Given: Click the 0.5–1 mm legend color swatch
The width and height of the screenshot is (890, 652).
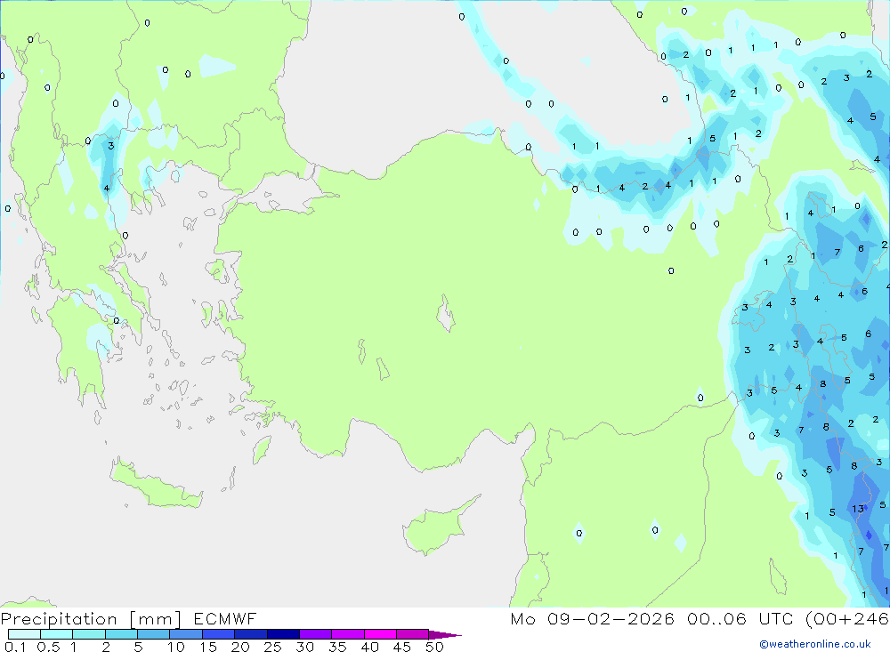Looking at the screenshot, I should [56, 634].
